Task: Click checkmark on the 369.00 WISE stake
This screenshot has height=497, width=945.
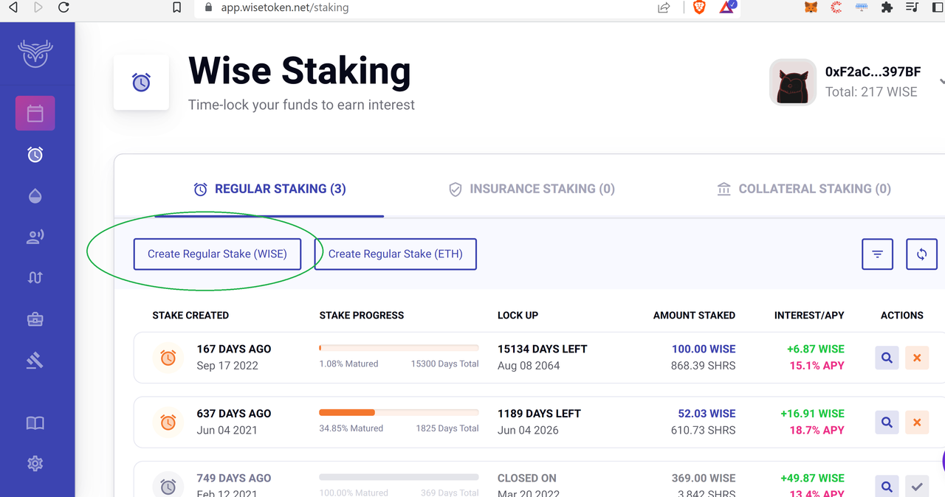Action: click(x=917, y=487)
